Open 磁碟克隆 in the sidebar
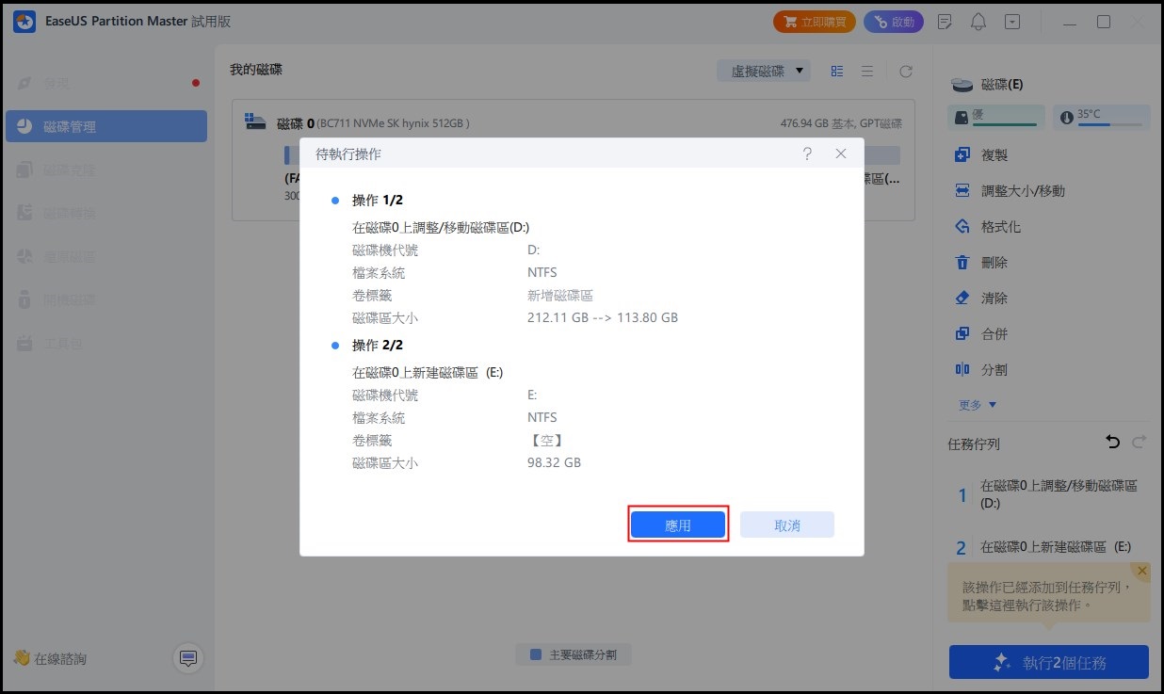This screenshot has height=694, width=1164. click(106, 170)
